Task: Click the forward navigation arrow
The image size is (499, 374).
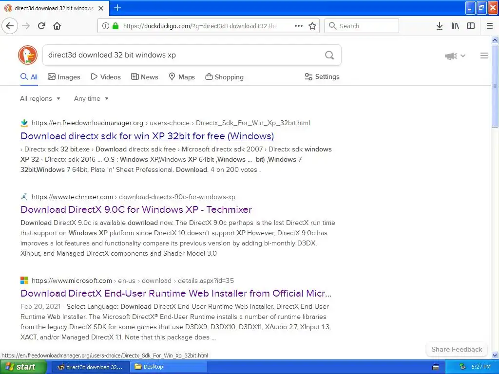Action: [x=26, y=26]
